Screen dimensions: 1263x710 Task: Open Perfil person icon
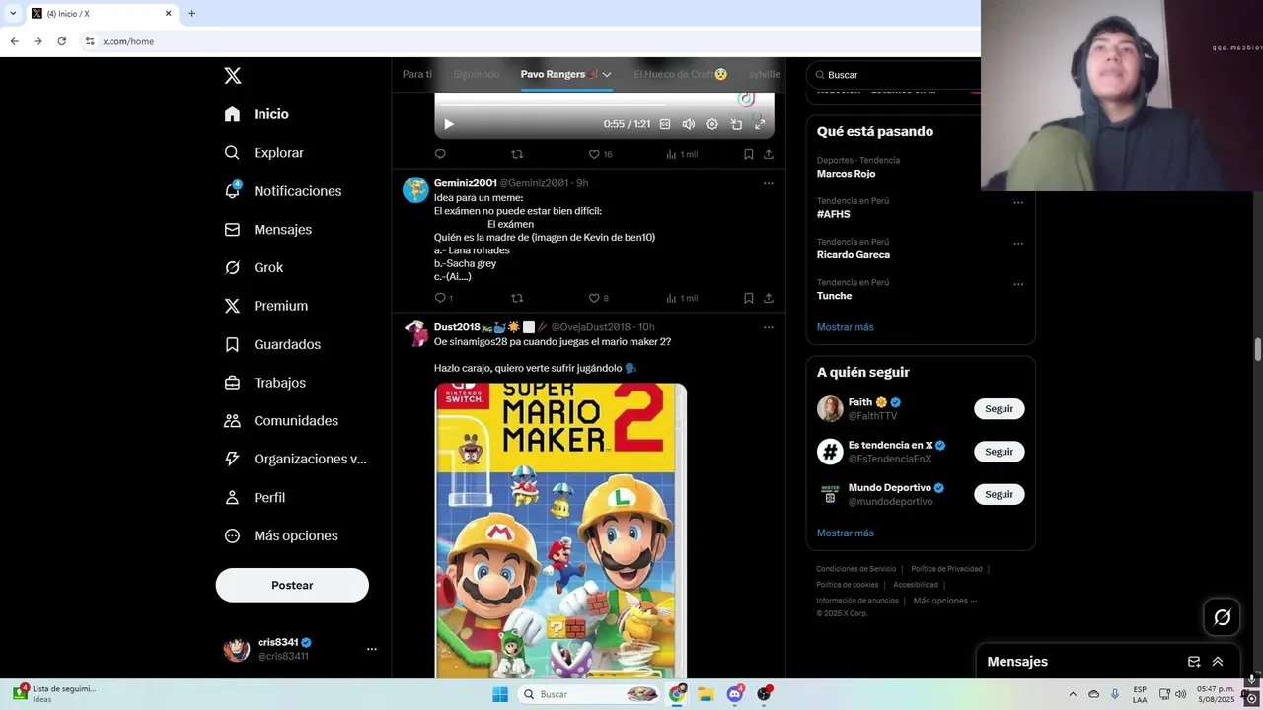pyautogui.click(x=232, y=498)
